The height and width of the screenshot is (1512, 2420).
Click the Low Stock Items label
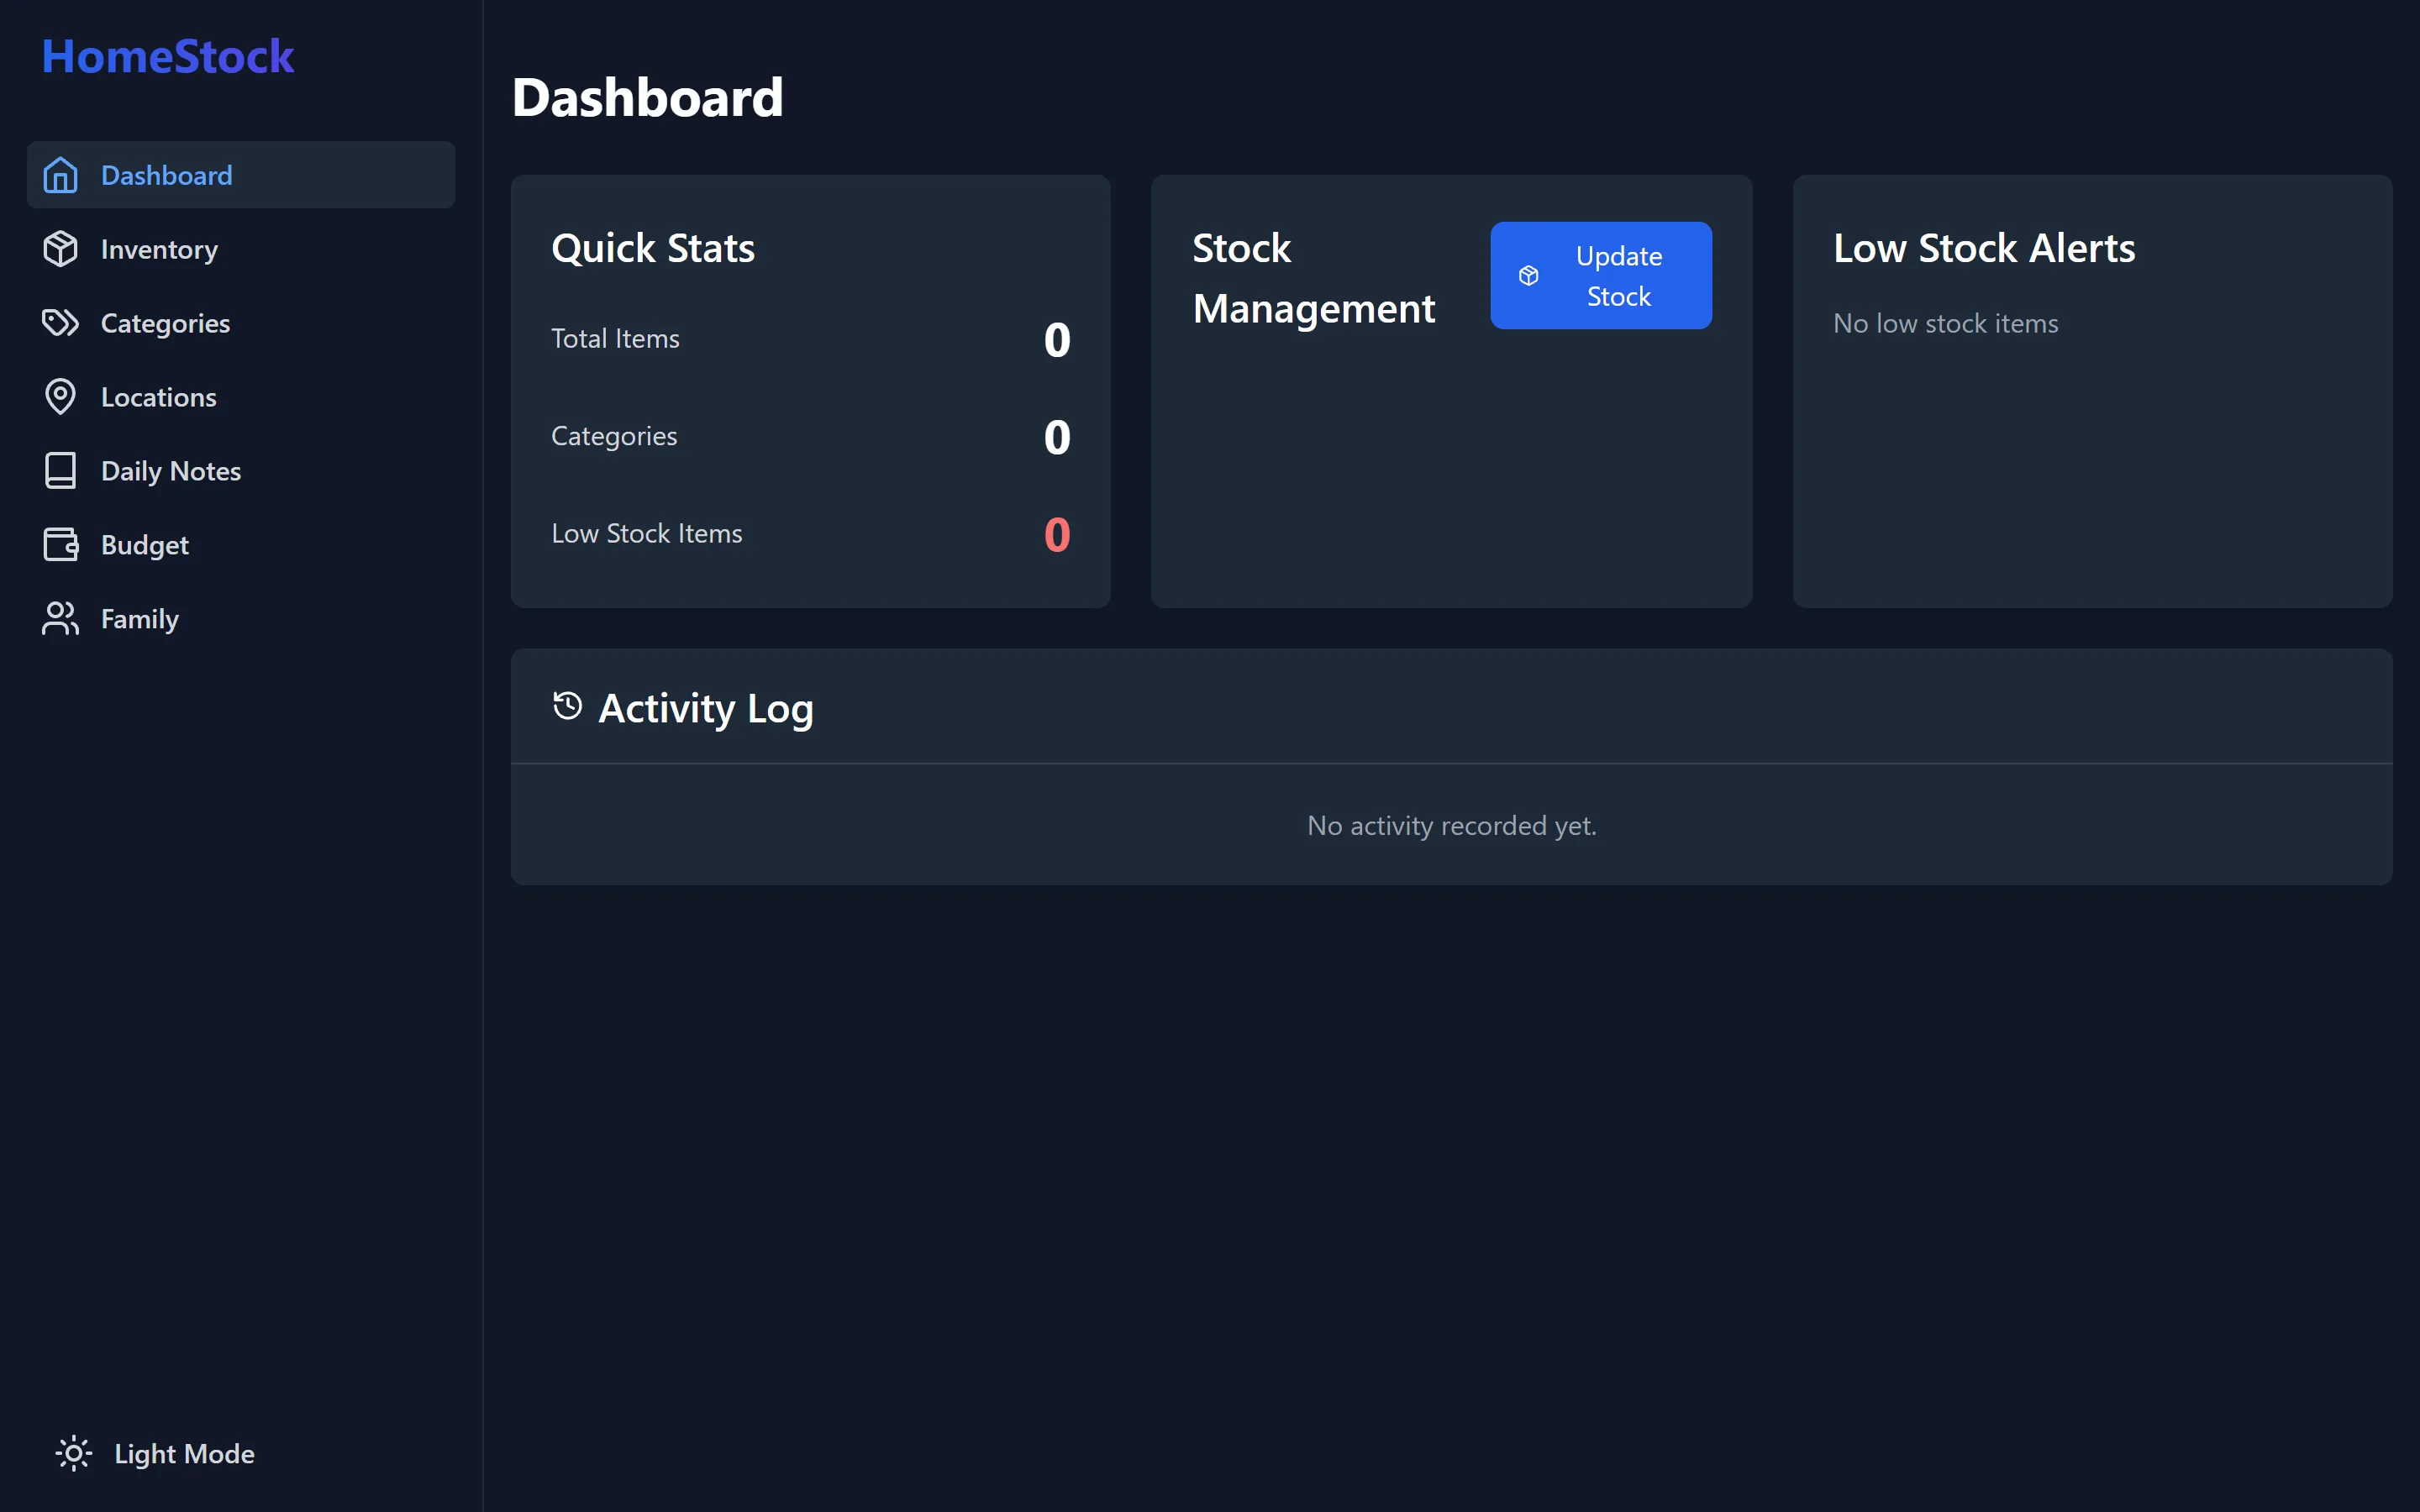[647, 534]
